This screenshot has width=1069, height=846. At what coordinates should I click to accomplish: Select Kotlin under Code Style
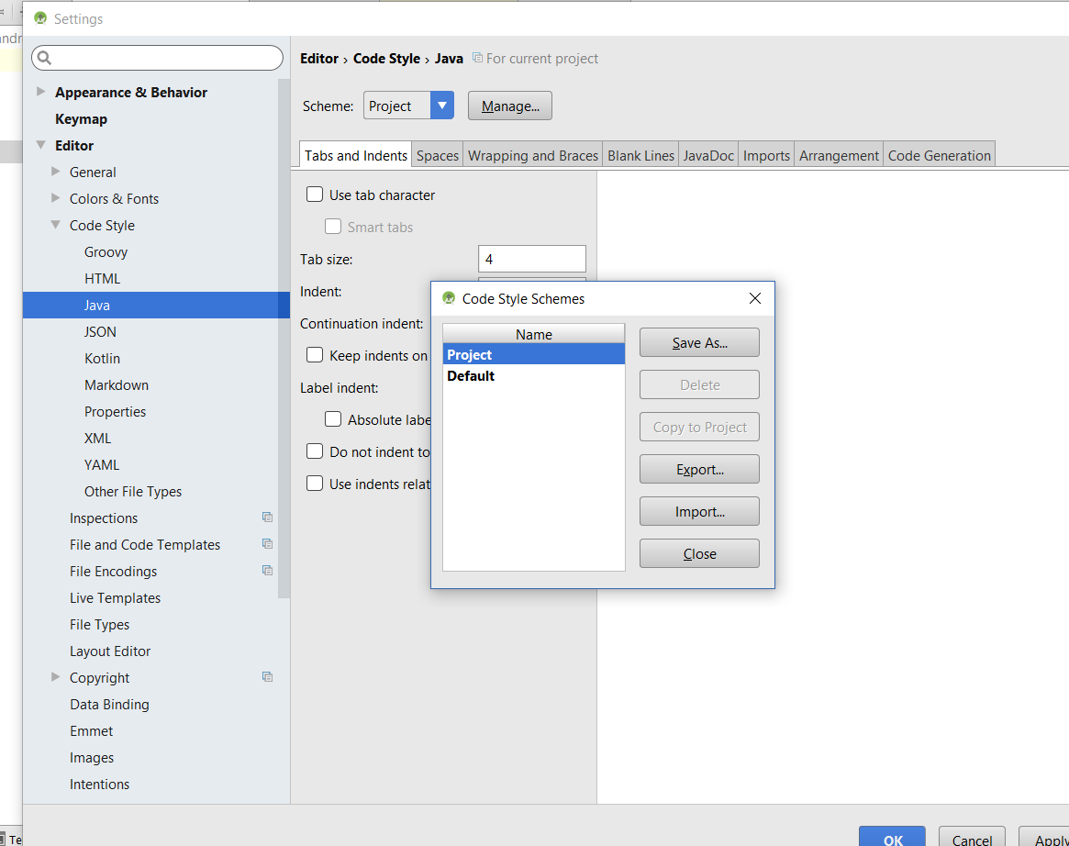tap(102, 358)
